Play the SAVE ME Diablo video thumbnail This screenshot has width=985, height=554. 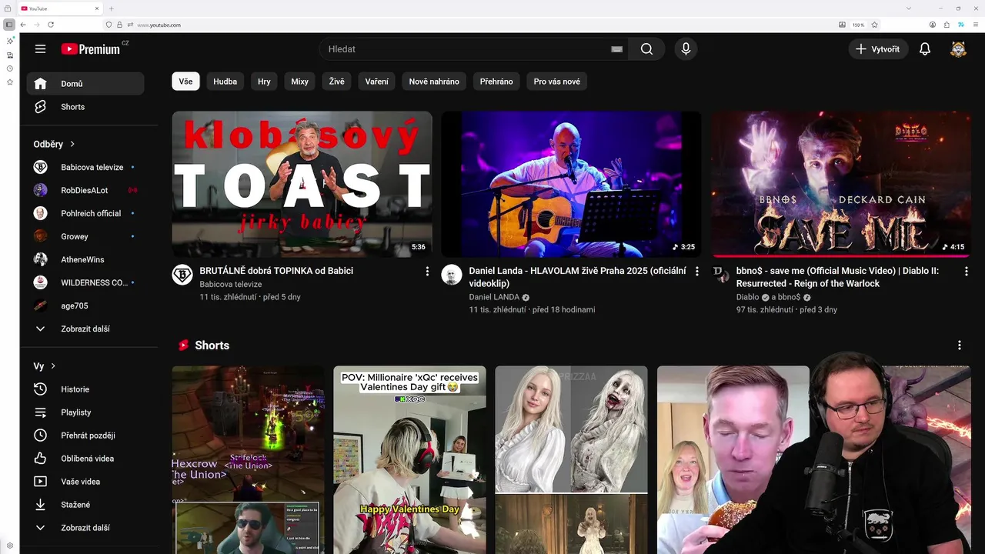(841, 184)
